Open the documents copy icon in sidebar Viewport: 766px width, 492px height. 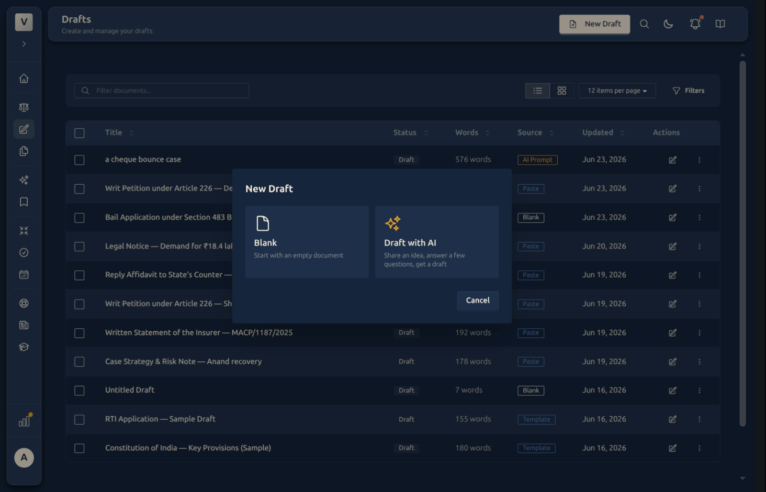pos(24,151)
